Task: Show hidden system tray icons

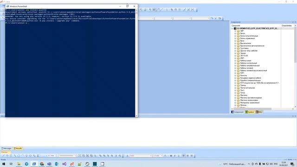Action: [249, 164]
